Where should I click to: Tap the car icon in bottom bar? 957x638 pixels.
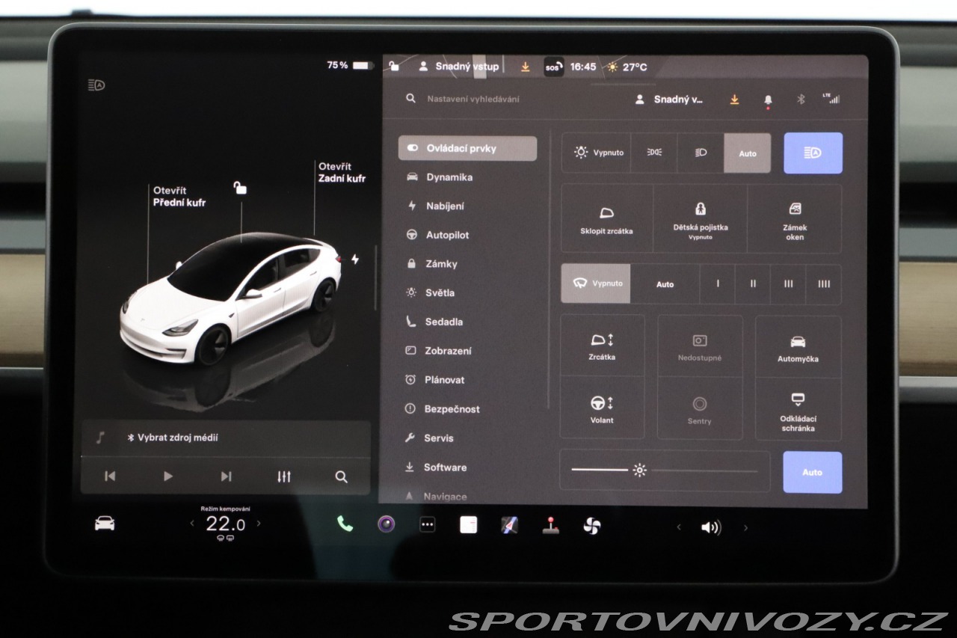[105, 524]
